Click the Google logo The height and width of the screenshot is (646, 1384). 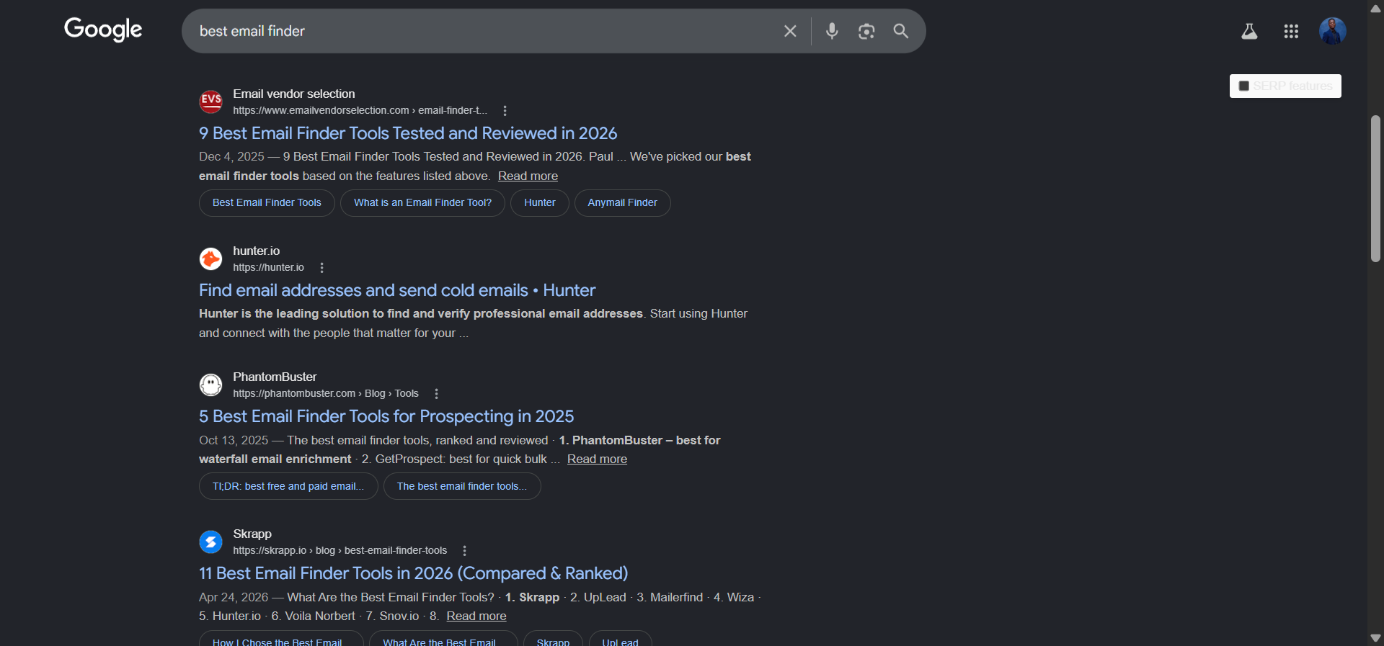point(103,30)
